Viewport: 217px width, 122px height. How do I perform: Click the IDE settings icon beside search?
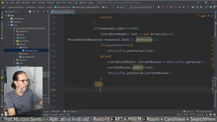[x=211, y=7]
